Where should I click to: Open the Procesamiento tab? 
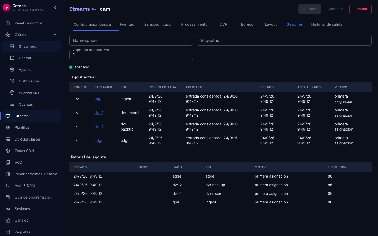pos(194,24)
